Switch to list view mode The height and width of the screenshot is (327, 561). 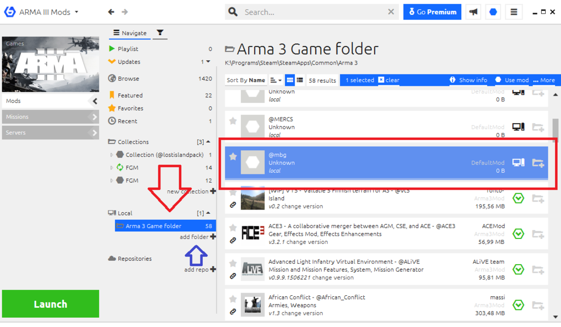[300, 80]
